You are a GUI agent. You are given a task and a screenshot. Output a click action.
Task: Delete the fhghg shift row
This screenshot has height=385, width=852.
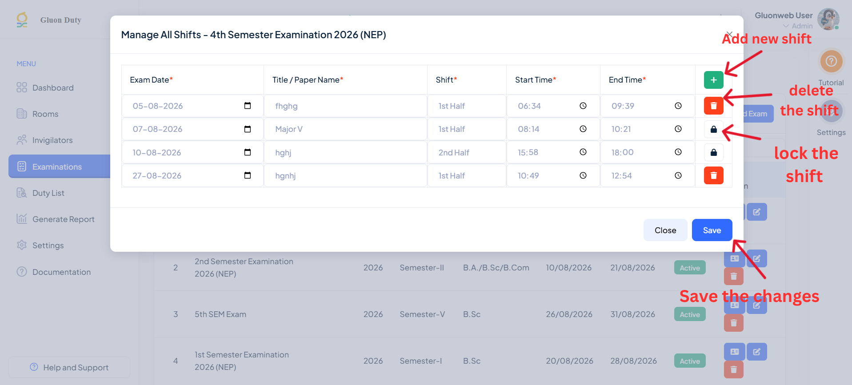pyautogui.click(x=713, y=106)
